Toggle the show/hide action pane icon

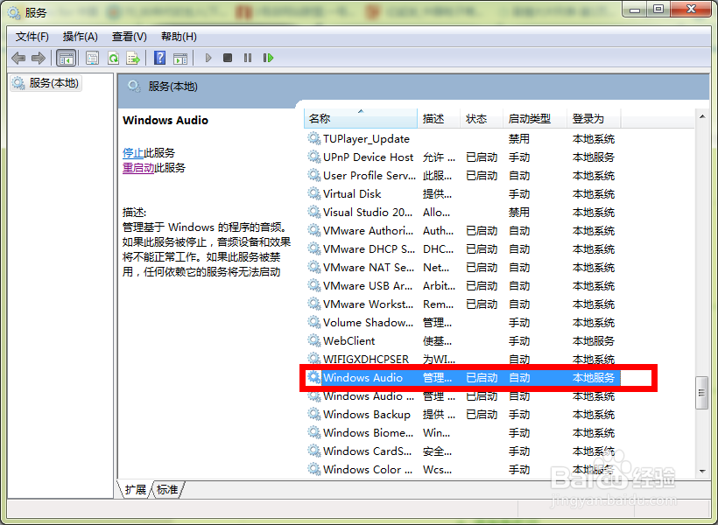point(180,58)
